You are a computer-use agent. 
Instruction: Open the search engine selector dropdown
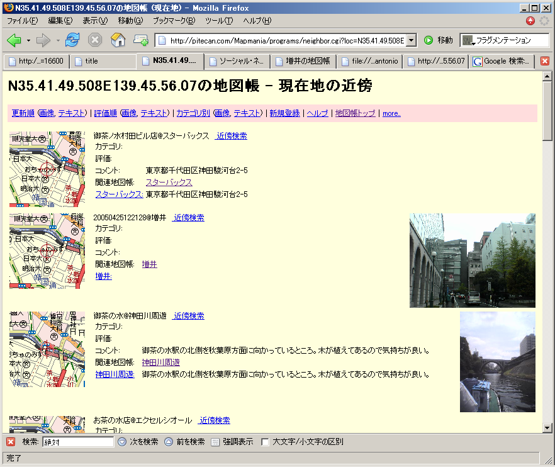(x=469, y=40)
